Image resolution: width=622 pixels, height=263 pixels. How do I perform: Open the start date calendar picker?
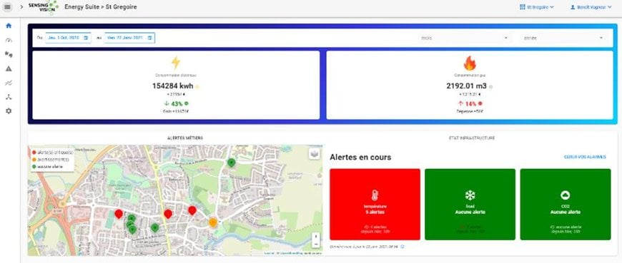pyautogui.click(x=86, y=38)
